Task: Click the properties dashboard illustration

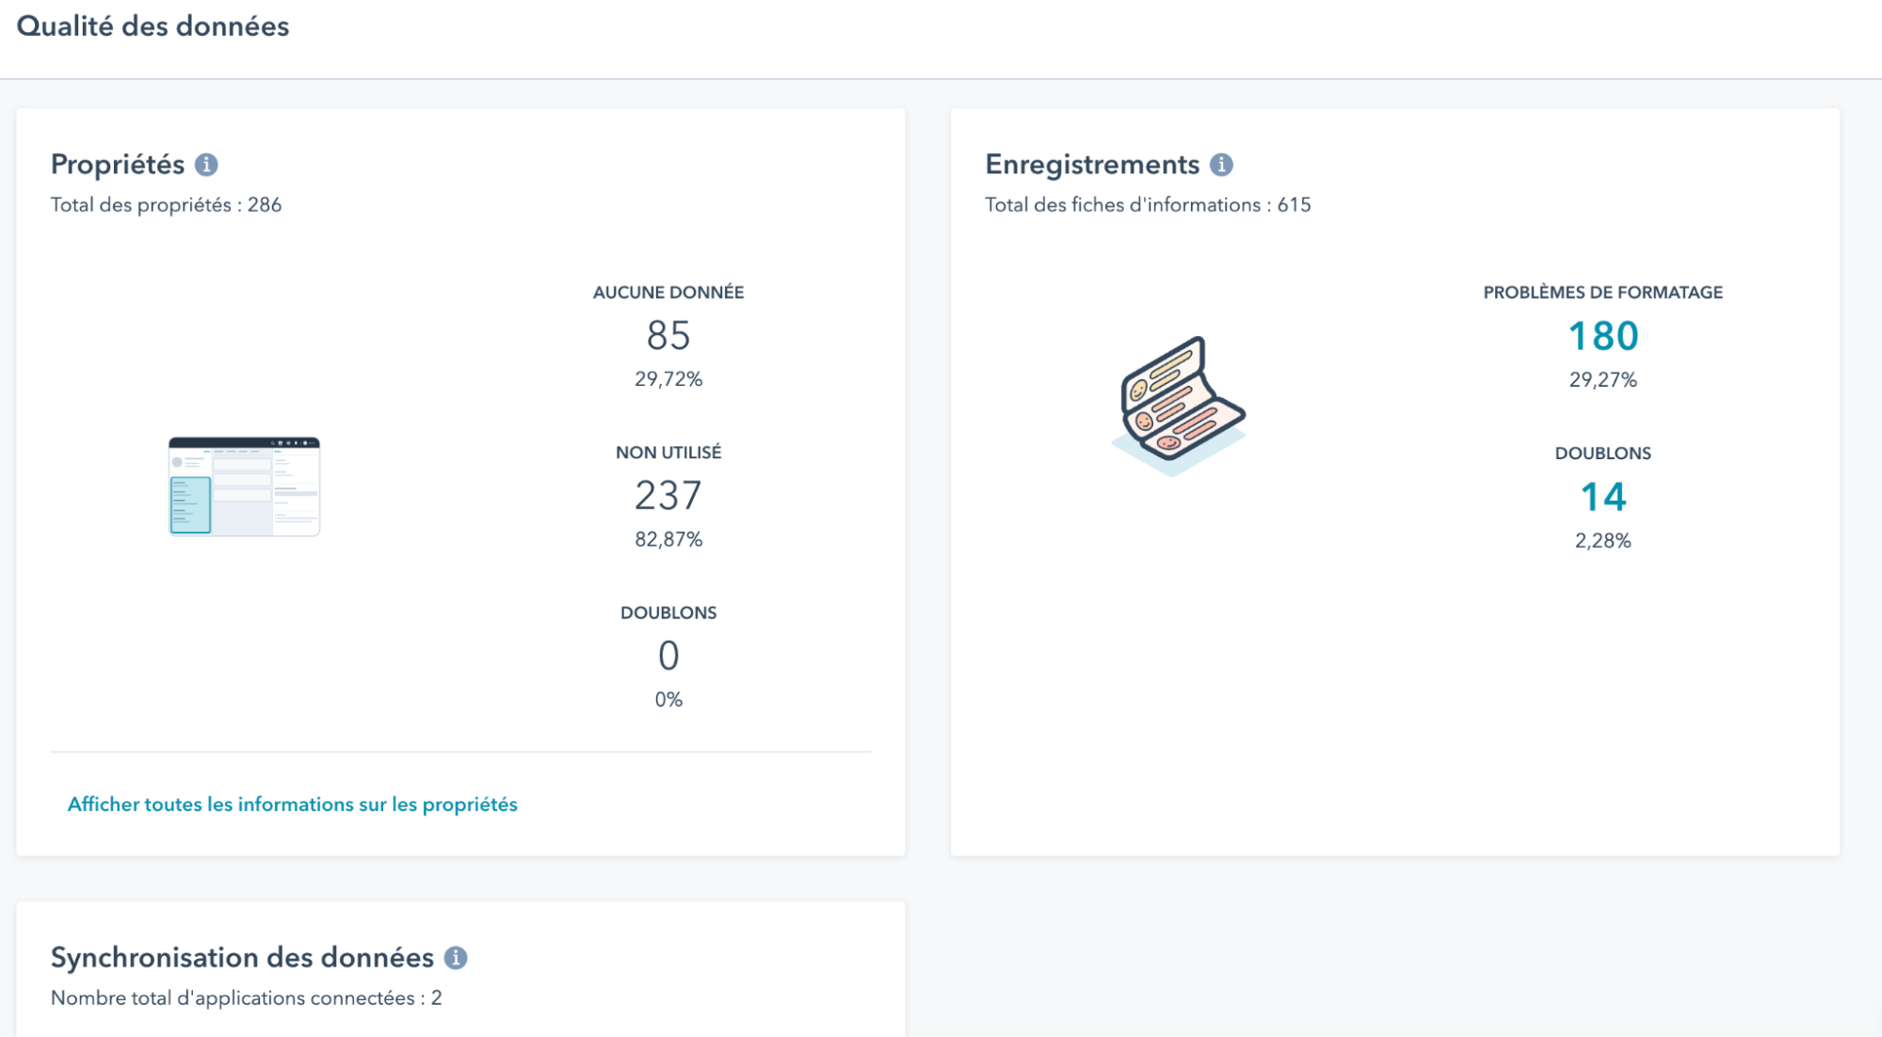Action: click(x=245, y=487)
